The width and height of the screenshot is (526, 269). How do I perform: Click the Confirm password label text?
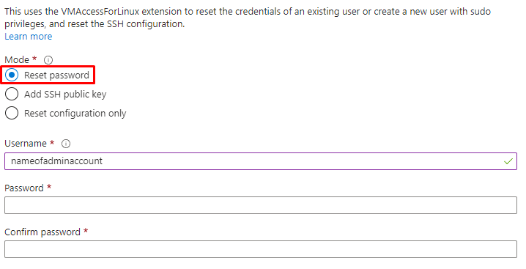[42, 232]
